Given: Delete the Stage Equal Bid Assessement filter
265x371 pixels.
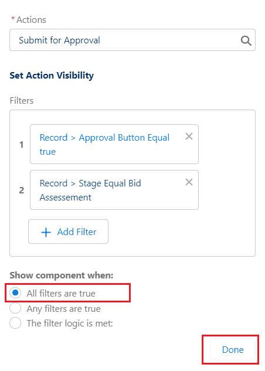Looking at the screenshot, I should (189, 182).
